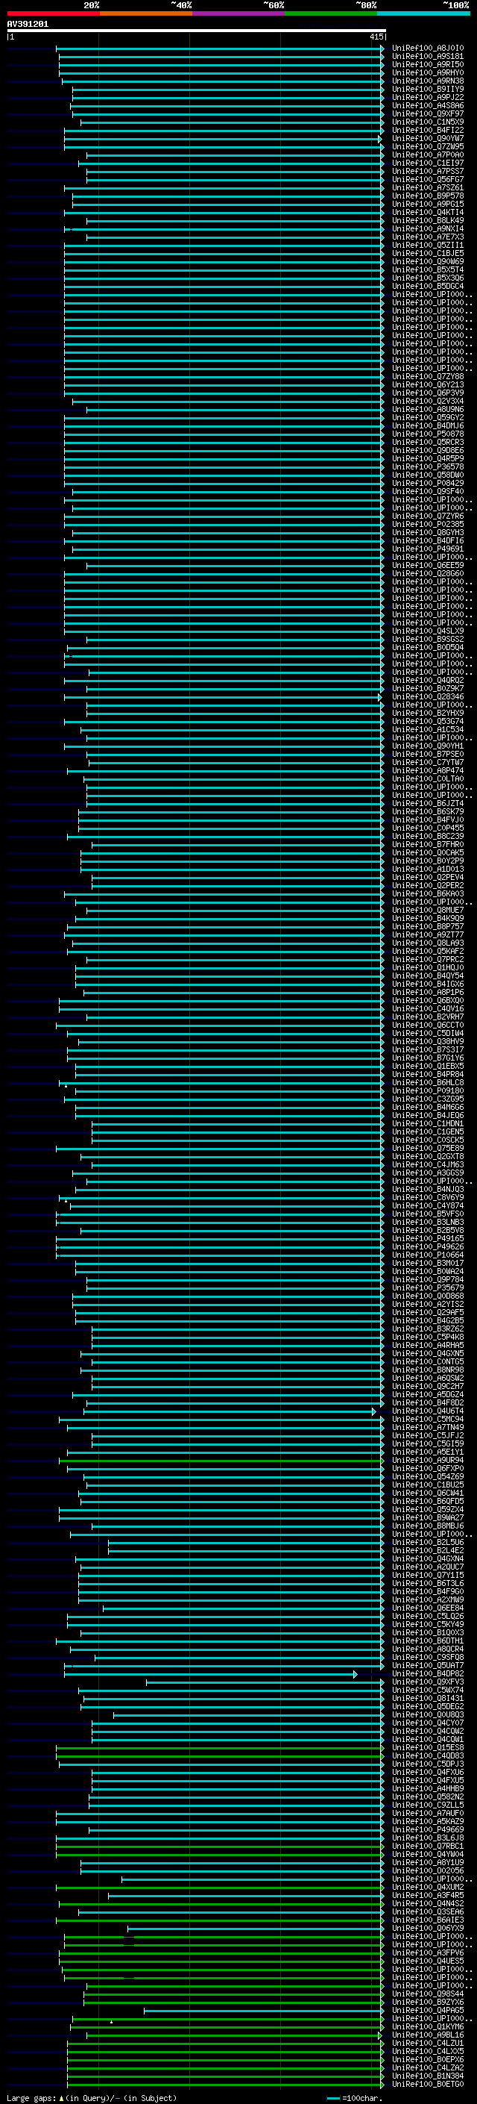Select the UniRef100_Q75E89 label
Image resolution: width=477 pixels, height=2104 pixels.
point(428,1149)
